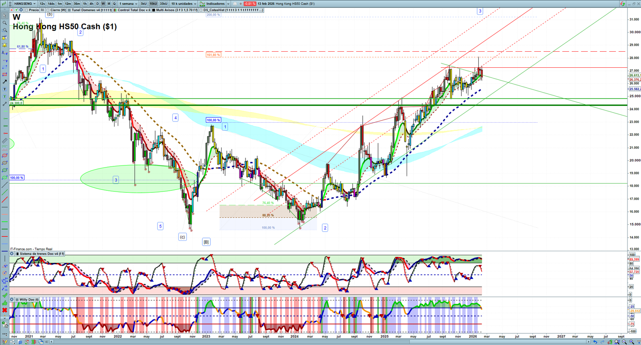Screen dimensions: 641x345
Task: Close the Sistema de trenes Doc panel
Action: (x=12, y=254)
